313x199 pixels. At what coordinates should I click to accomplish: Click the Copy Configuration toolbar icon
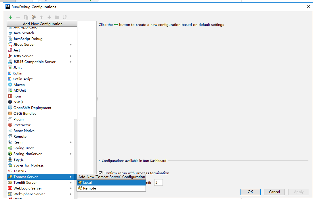[x=26, y=17]
